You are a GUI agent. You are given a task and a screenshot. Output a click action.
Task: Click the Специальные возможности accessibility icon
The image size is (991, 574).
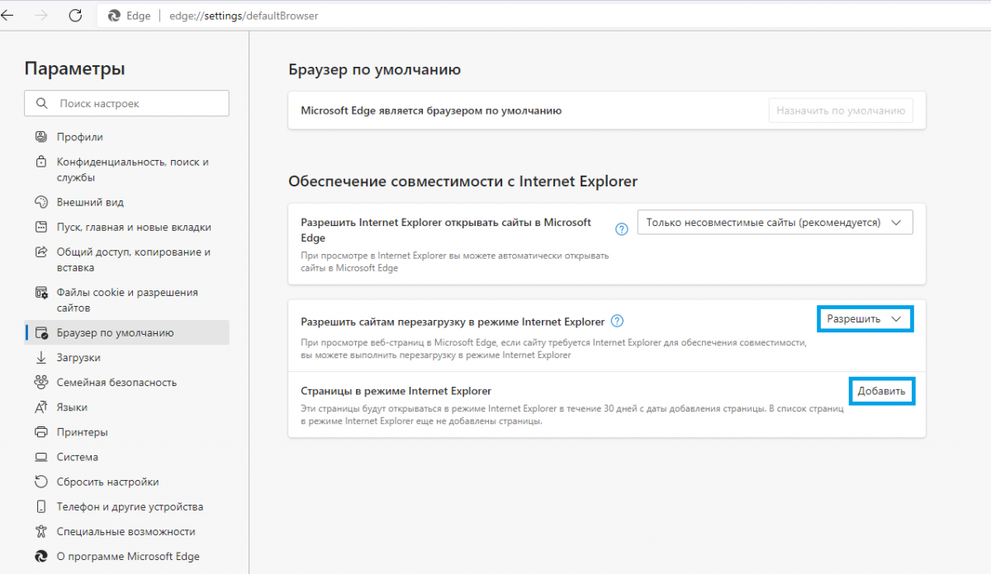coord(41,531)
